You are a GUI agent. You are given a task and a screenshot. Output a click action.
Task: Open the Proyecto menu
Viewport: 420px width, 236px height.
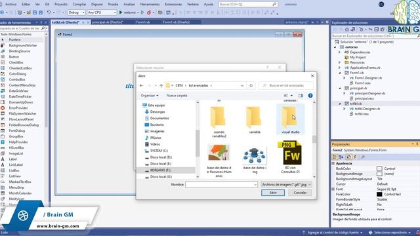61,5
